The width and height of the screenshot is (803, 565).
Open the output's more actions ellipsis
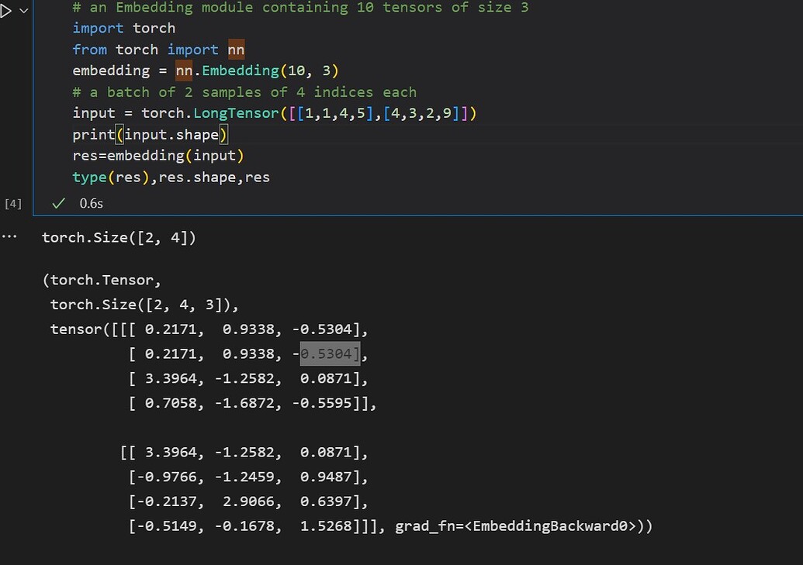point(9,236)
